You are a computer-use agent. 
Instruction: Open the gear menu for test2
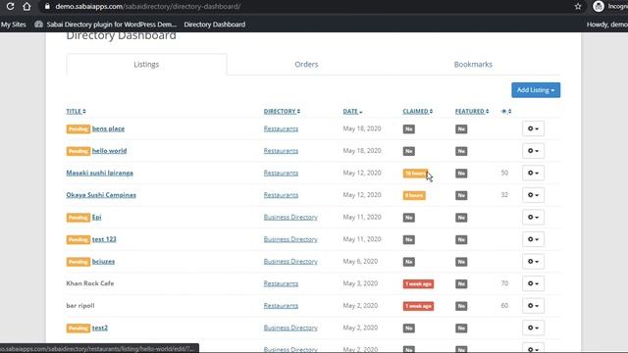[533, 328]
